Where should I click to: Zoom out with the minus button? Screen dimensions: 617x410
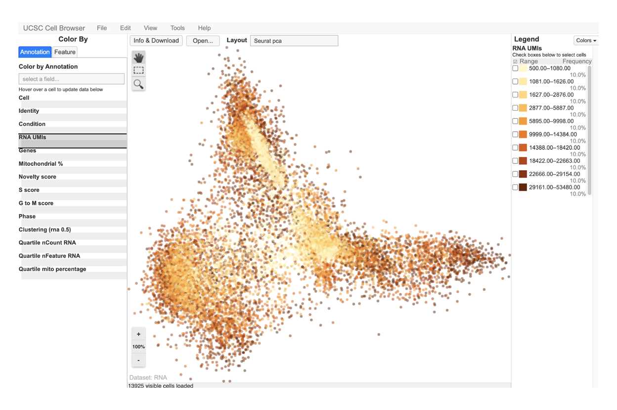138,361
